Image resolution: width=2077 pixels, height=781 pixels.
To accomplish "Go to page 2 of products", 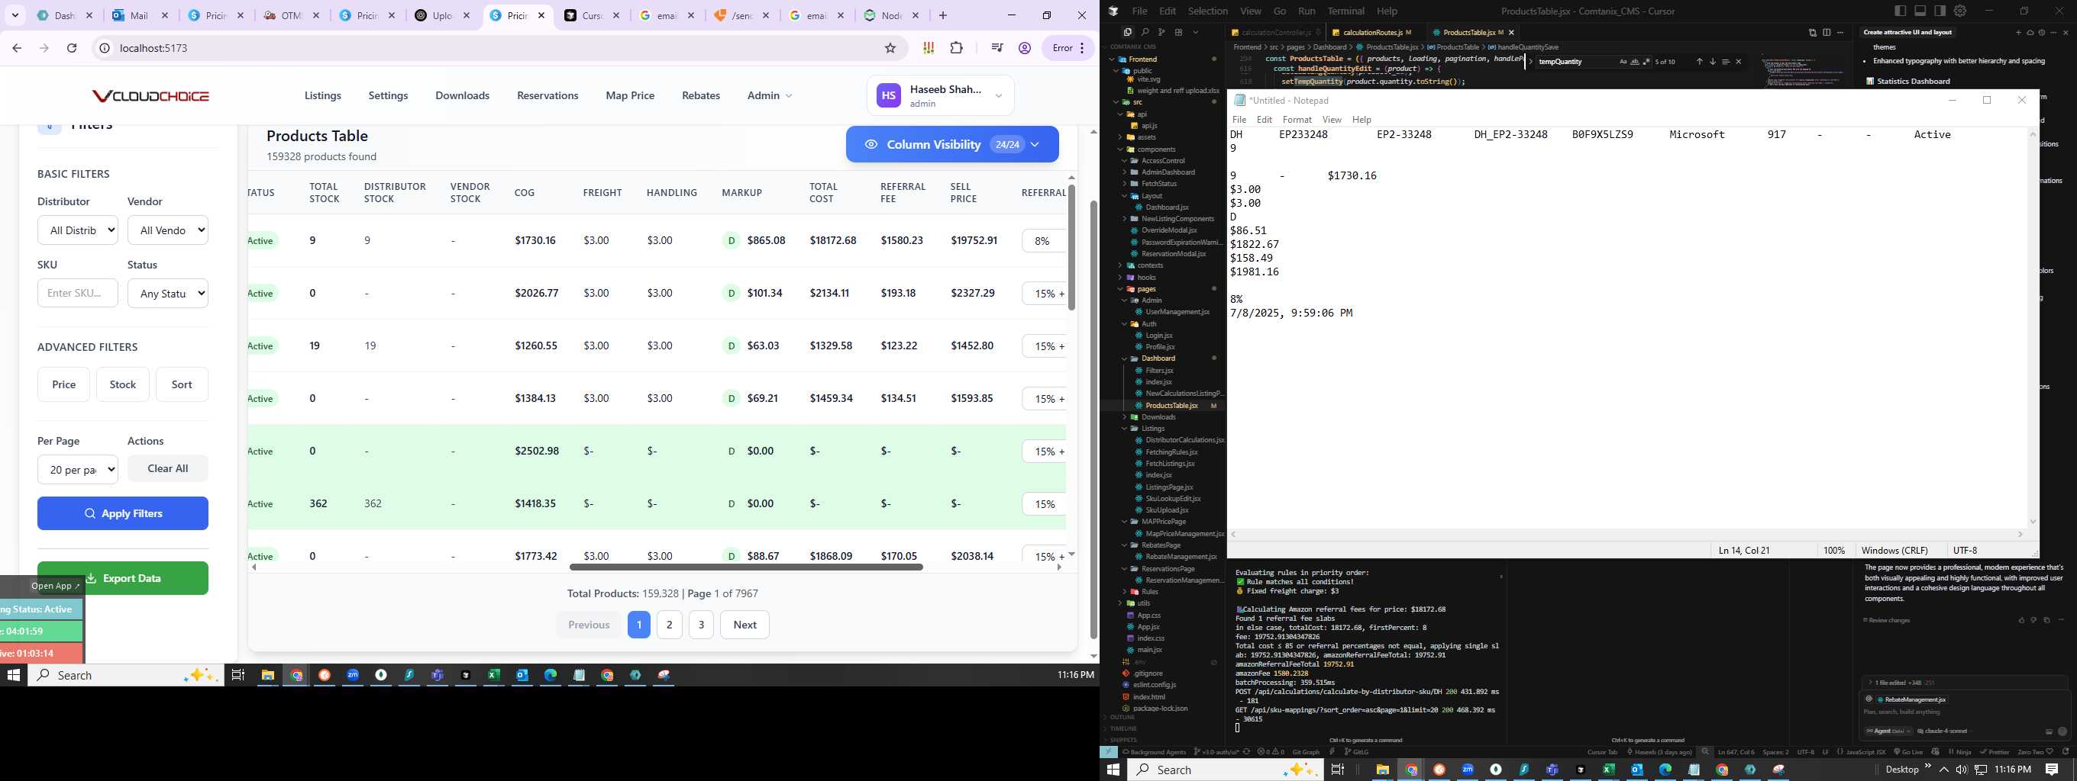I will coord(669,624).
